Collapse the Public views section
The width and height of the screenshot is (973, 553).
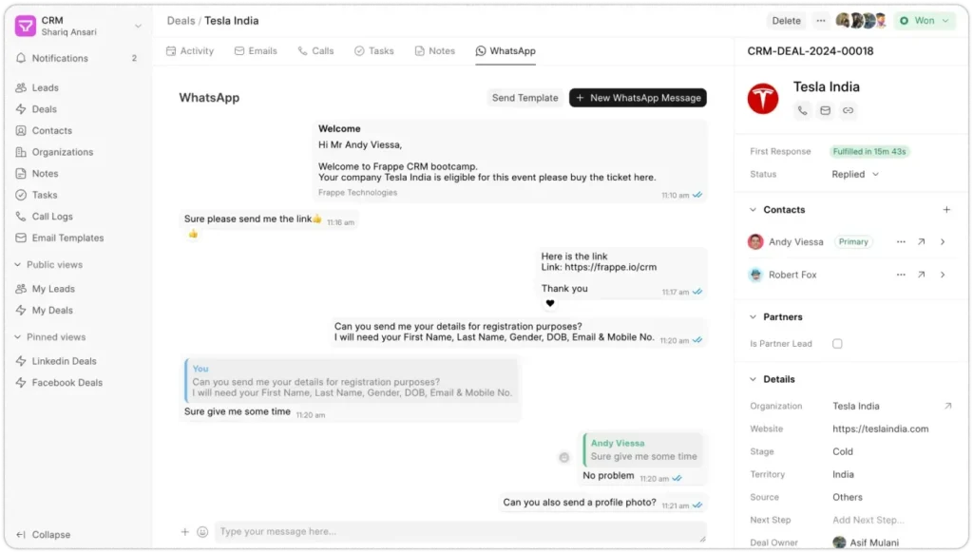click(18, 265)
